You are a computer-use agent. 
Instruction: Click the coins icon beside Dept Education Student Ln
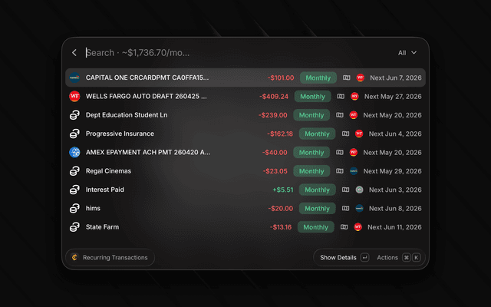tap(74, 115)
